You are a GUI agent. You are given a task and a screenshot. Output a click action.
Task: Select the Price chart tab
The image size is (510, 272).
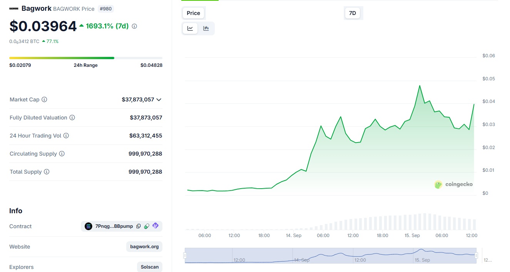(x=193, y=13)
